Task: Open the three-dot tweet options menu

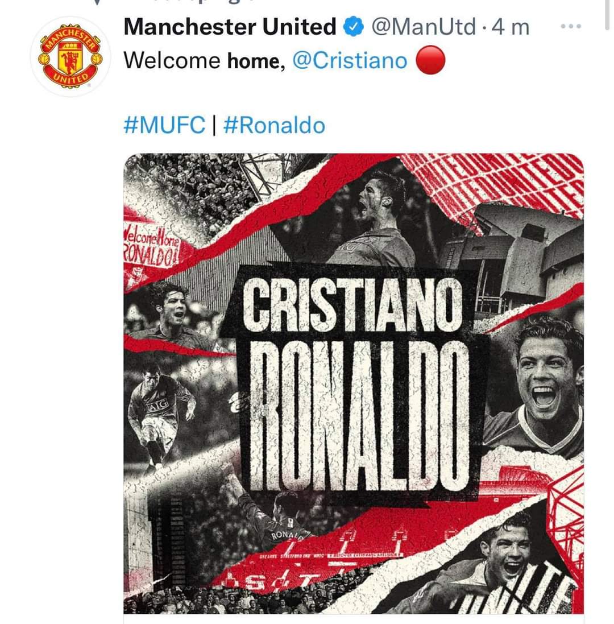Action: (571, 26)
